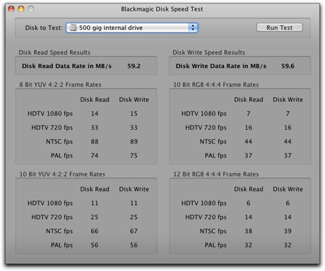Click the 10 Bit RGB 4:4:4 Frame Rates heading
The height and width of the screenshot is (271, 325).
point(216,84)
